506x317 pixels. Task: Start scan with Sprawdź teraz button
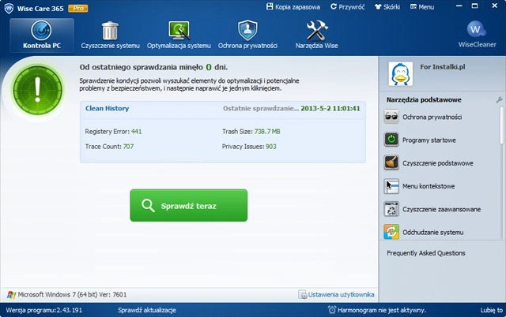[189, 206]
